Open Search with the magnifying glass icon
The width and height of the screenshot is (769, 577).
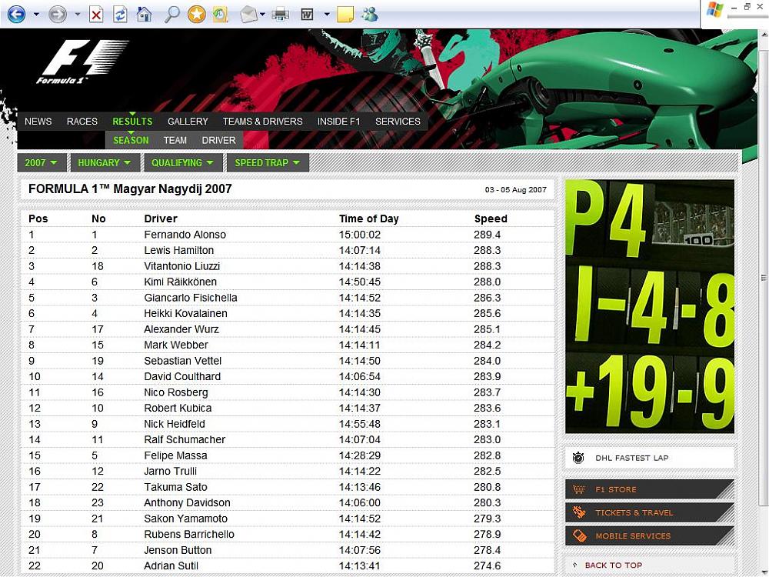coord(171,15)
